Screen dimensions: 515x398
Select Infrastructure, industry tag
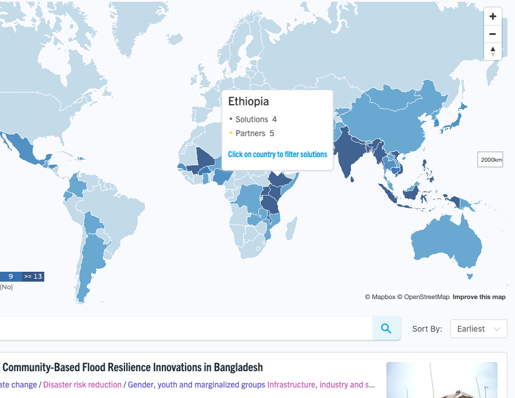click(321, 385)
